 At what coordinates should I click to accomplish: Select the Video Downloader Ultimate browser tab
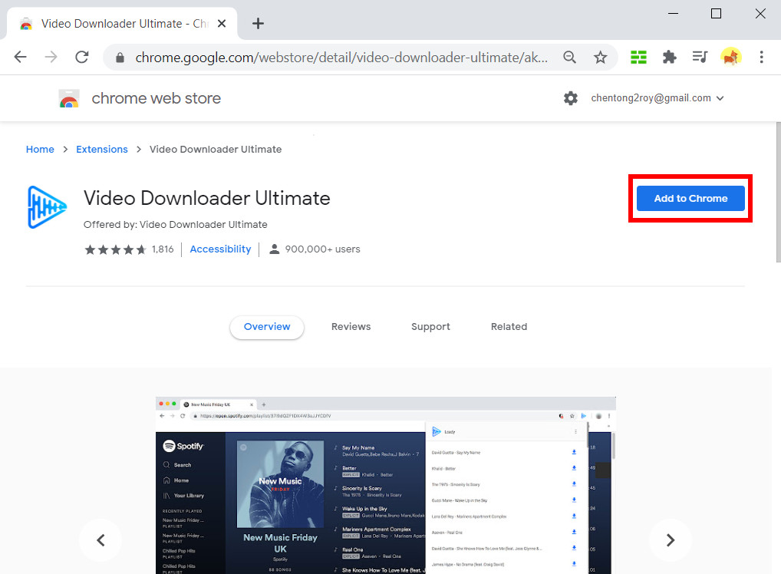(122, 24)
